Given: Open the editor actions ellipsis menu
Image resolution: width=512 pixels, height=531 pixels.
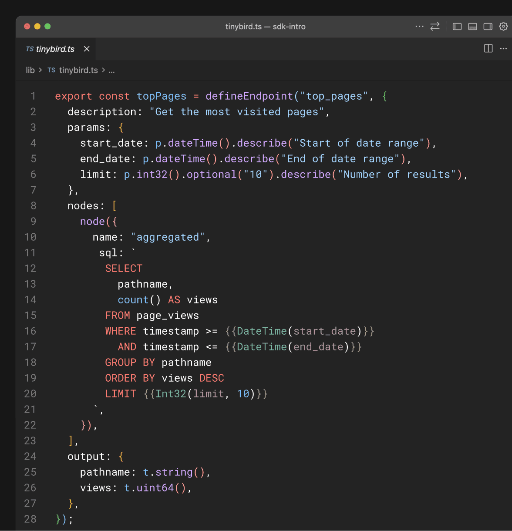Looking at the screenshot, I should pyautogui.click(x=503, y=48).
